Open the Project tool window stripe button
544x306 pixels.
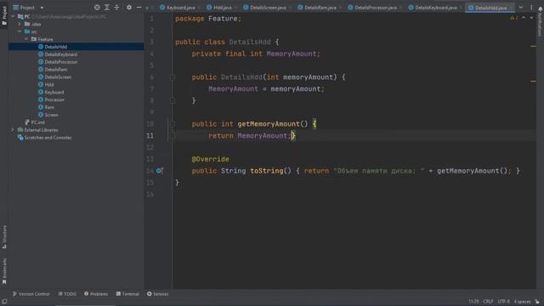[x=4, y=15]
